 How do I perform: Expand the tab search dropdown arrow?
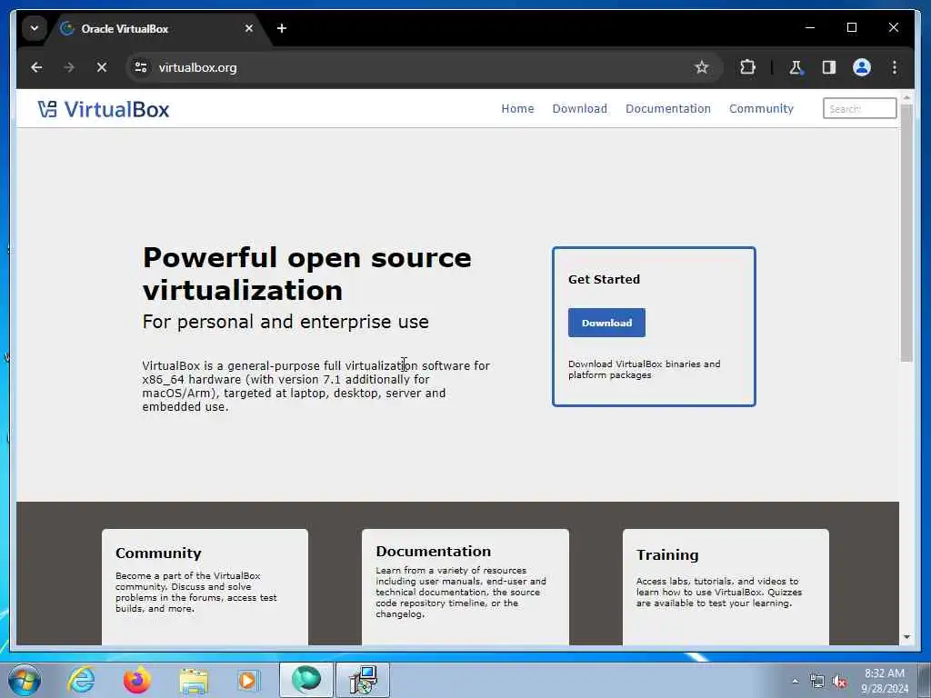[35, 28]
